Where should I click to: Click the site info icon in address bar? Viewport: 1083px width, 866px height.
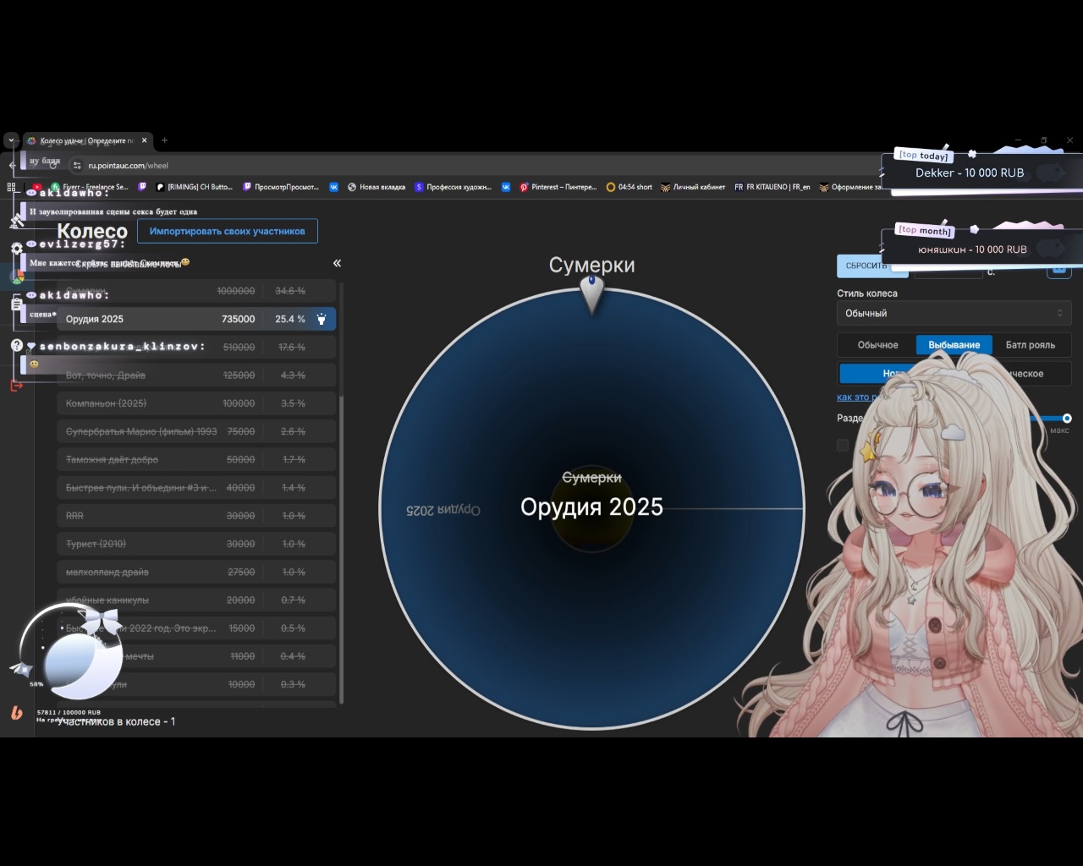click(76, 166)
